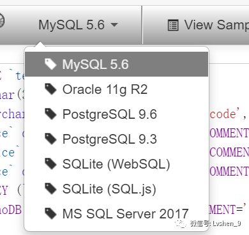The height and width of the screenshot is (235, 249).
Task: Click the red 'code' text in editor
Action: click(x=223, y=114)
